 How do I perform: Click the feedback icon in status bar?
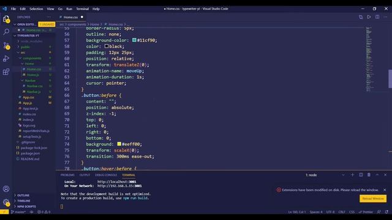[379, 212]
